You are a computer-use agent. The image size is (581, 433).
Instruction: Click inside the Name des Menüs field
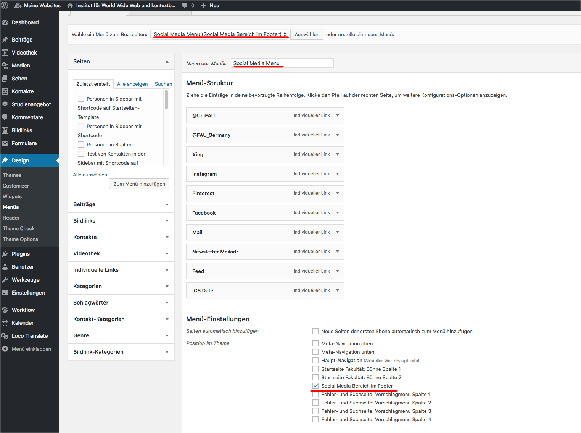(282, 63)
